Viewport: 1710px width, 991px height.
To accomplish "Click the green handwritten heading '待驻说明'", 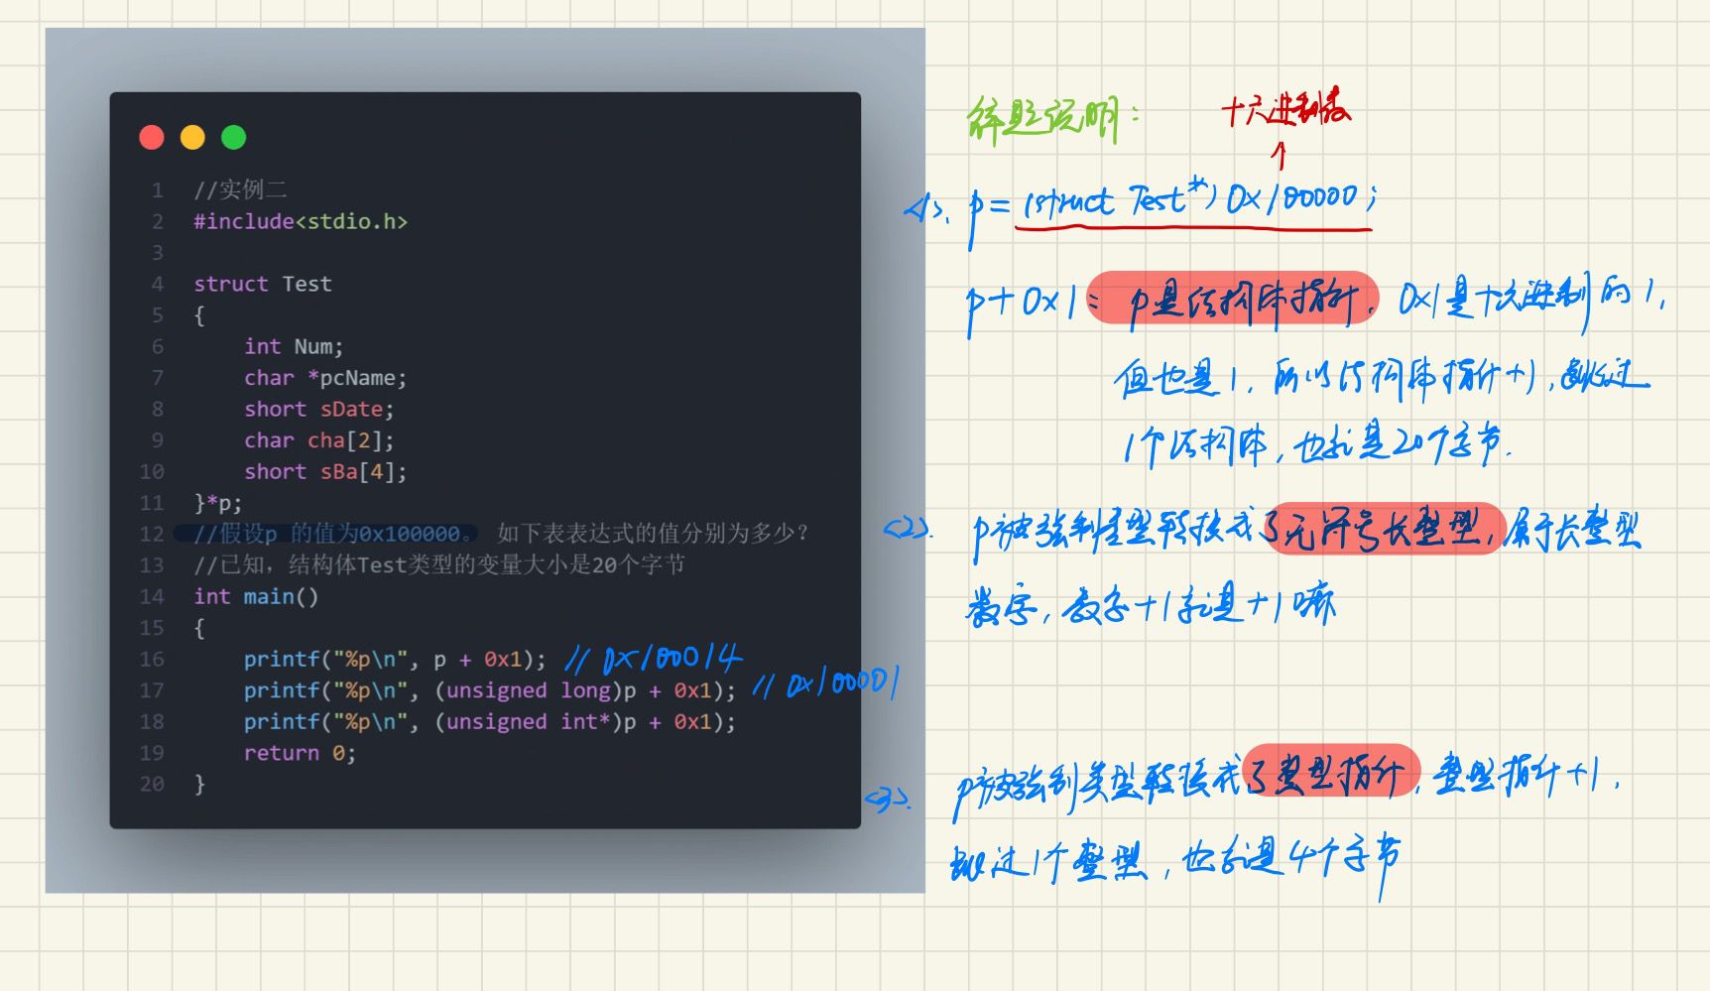I will (1053, 119).
